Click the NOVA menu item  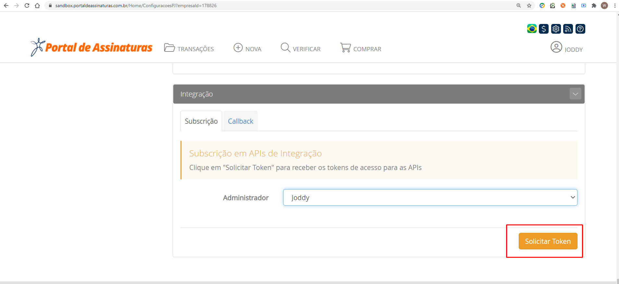pos(248,49)
